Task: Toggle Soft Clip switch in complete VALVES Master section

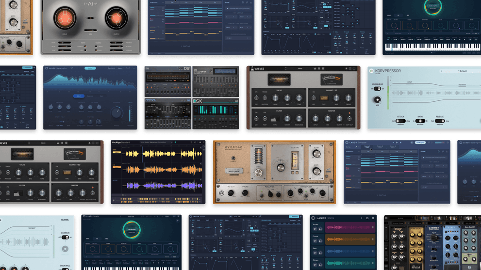Action: coord(349,119)
